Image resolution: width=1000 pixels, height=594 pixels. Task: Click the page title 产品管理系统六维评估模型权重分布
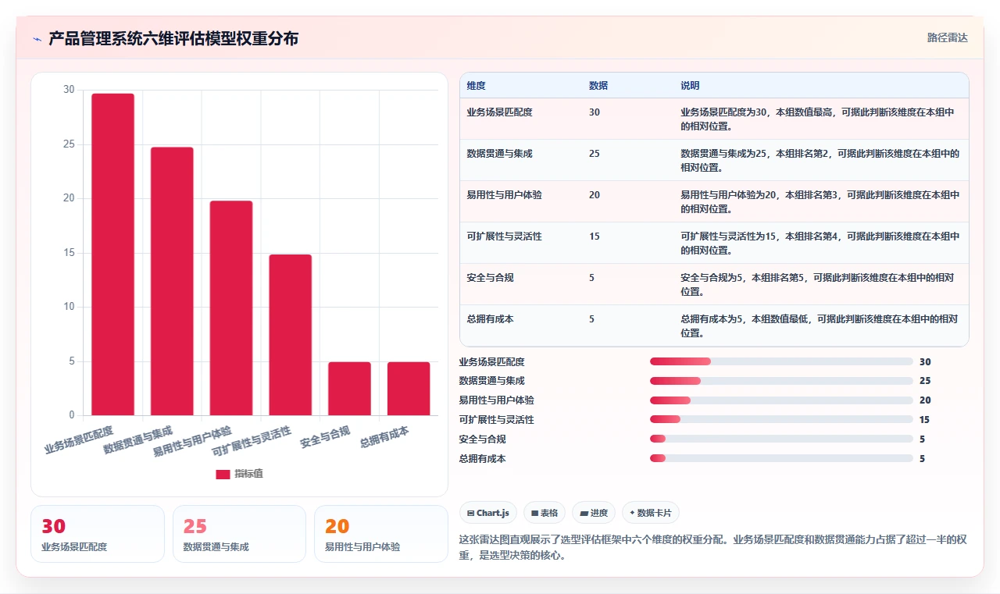[173, 39]
